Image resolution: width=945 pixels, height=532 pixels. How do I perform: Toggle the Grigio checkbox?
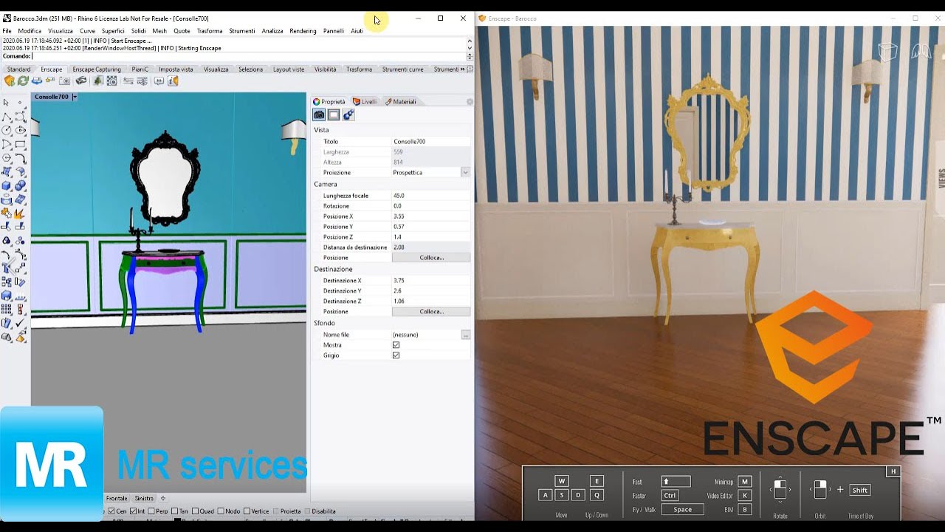coord(396,355)
